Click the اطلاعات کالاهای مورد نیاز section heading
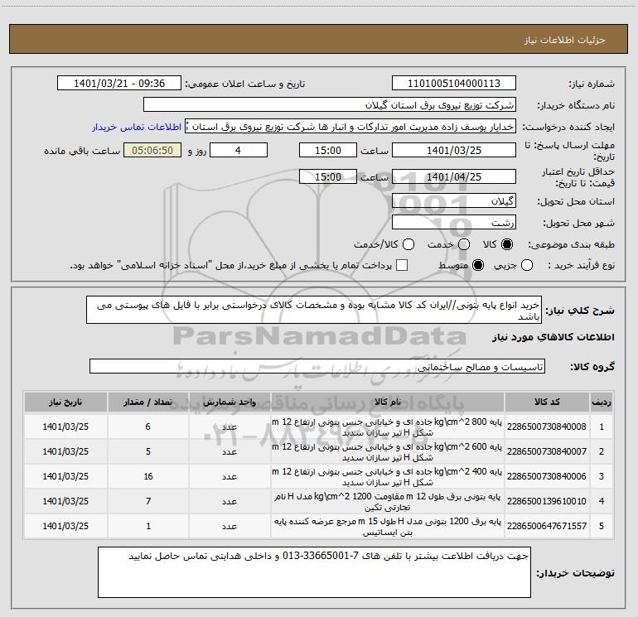 [x=553, y=337]
